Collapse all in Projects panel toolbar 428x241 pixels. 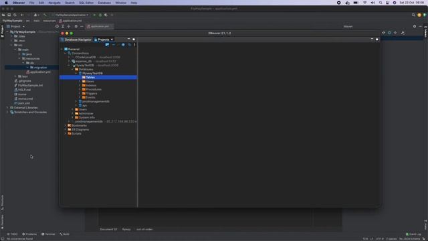114,45
